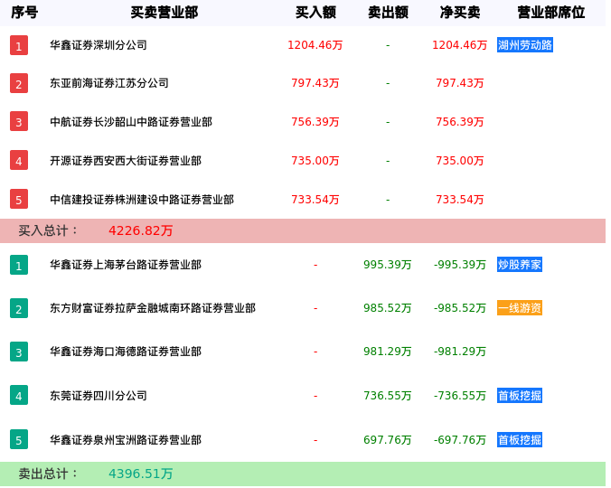Open the 炒股养家 seat tag

tap(520, 265)
